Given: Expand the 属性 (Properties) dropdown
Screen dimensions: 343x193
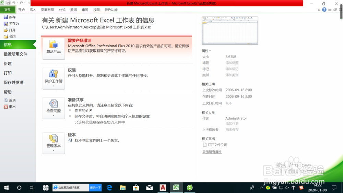Looking at the screenshot, I should (x=206, y=51).
